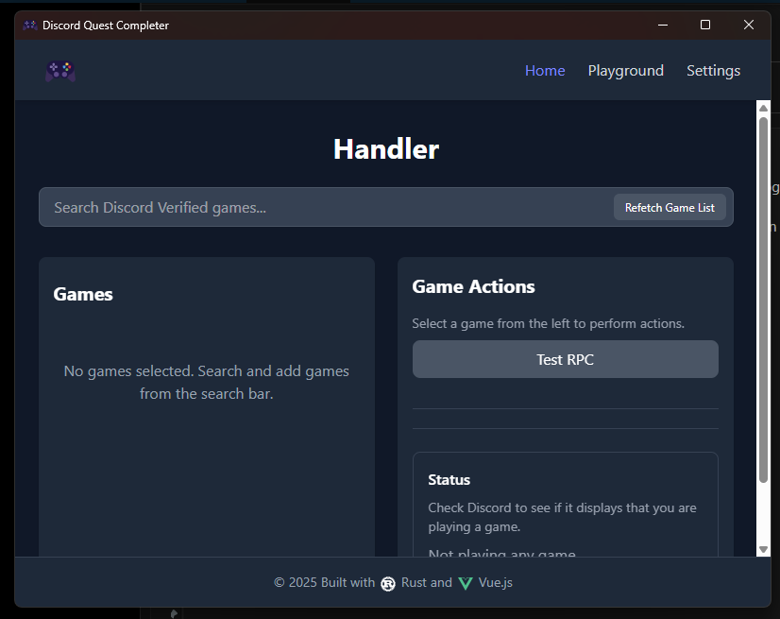Click the Vue.js logo in the footer
The image size is (780, 619).
coord(466,583)
